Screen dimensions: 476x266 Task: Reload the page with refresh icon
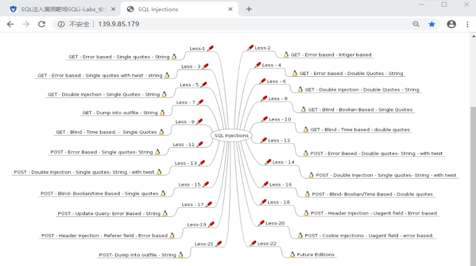click(42, 24)
